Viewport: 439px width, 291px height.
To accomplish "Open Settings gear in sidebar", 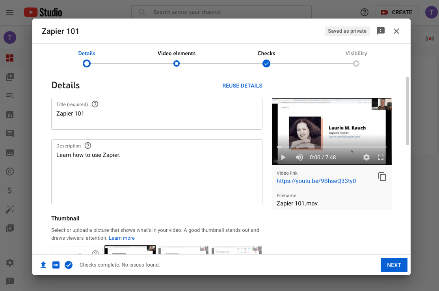I will pos(10,263).
